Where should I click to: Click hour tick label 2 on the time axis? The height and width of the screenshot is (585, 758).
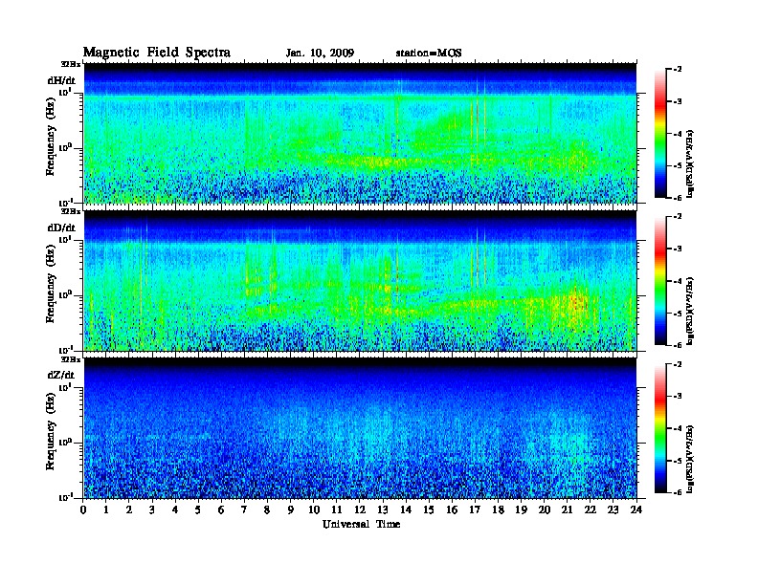129,509
